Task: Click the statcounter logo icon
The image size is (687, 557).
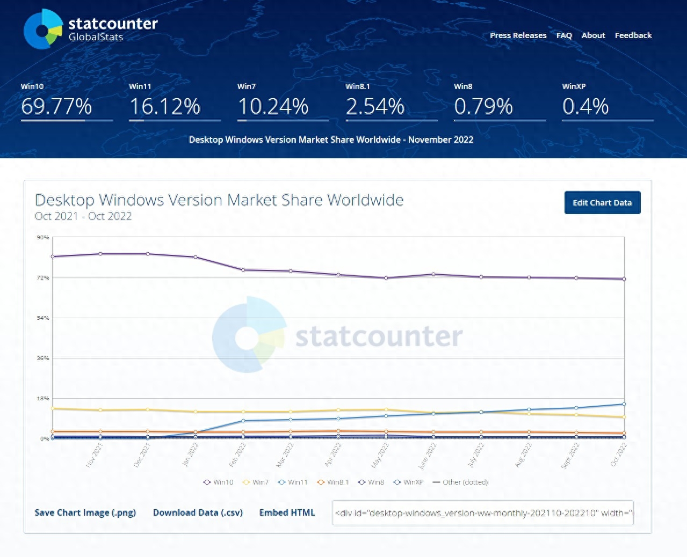Action: (x=43, y=28)
